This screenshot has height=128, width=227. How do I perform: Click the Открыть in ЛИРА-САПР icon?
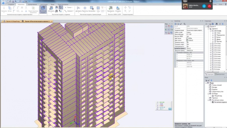(118, 9)
